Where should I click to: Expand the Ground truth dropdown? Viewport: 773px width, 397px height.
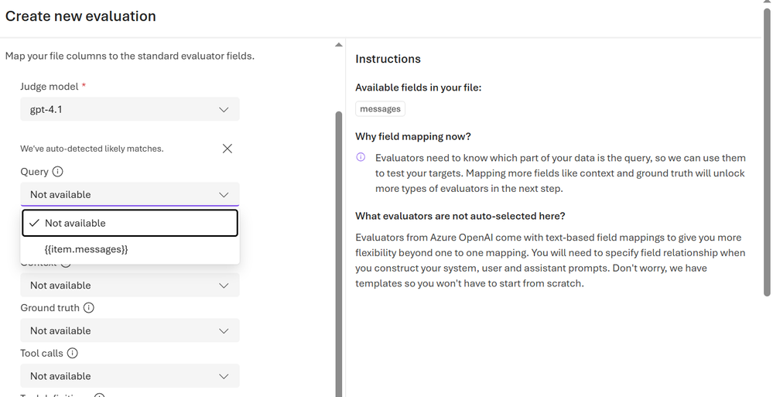click(x=130, y=330)
